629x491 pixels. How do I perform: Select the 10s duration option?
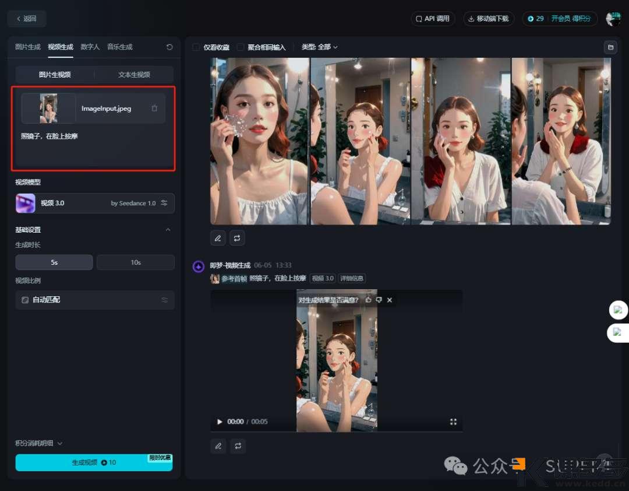[x=135, y=262]
